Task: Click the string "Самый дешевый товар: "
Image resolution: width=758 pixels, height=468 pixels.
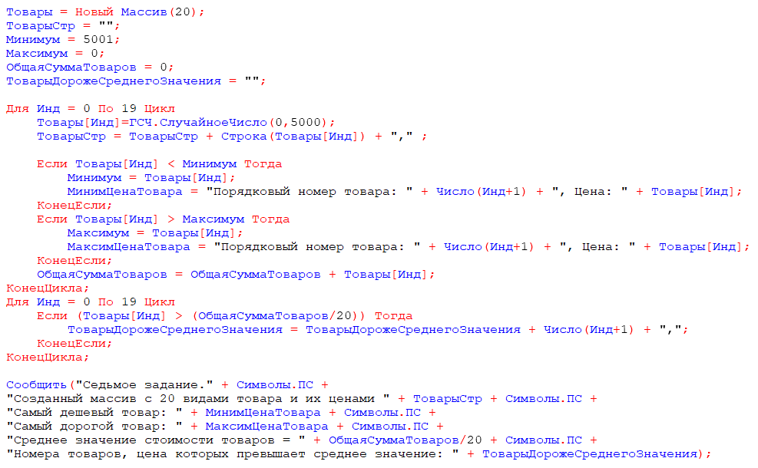Action: point(94,413)
